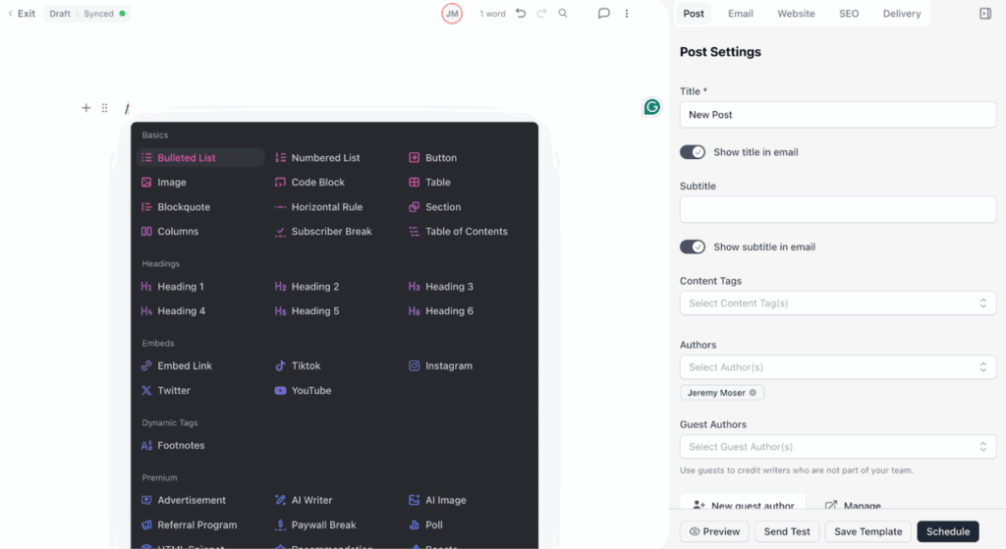Viewport: 1006px width, 549px height.
Task: Click the drag handle dots icon
Action: coord(105,108)
